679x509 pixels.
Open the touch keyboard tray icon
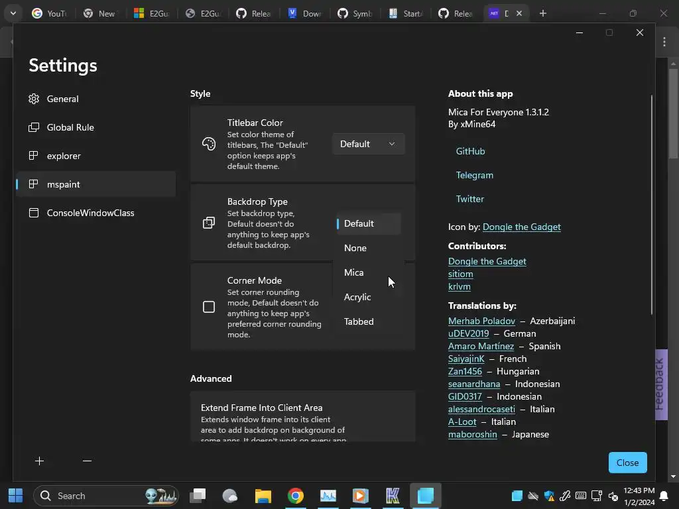(581, 496)
